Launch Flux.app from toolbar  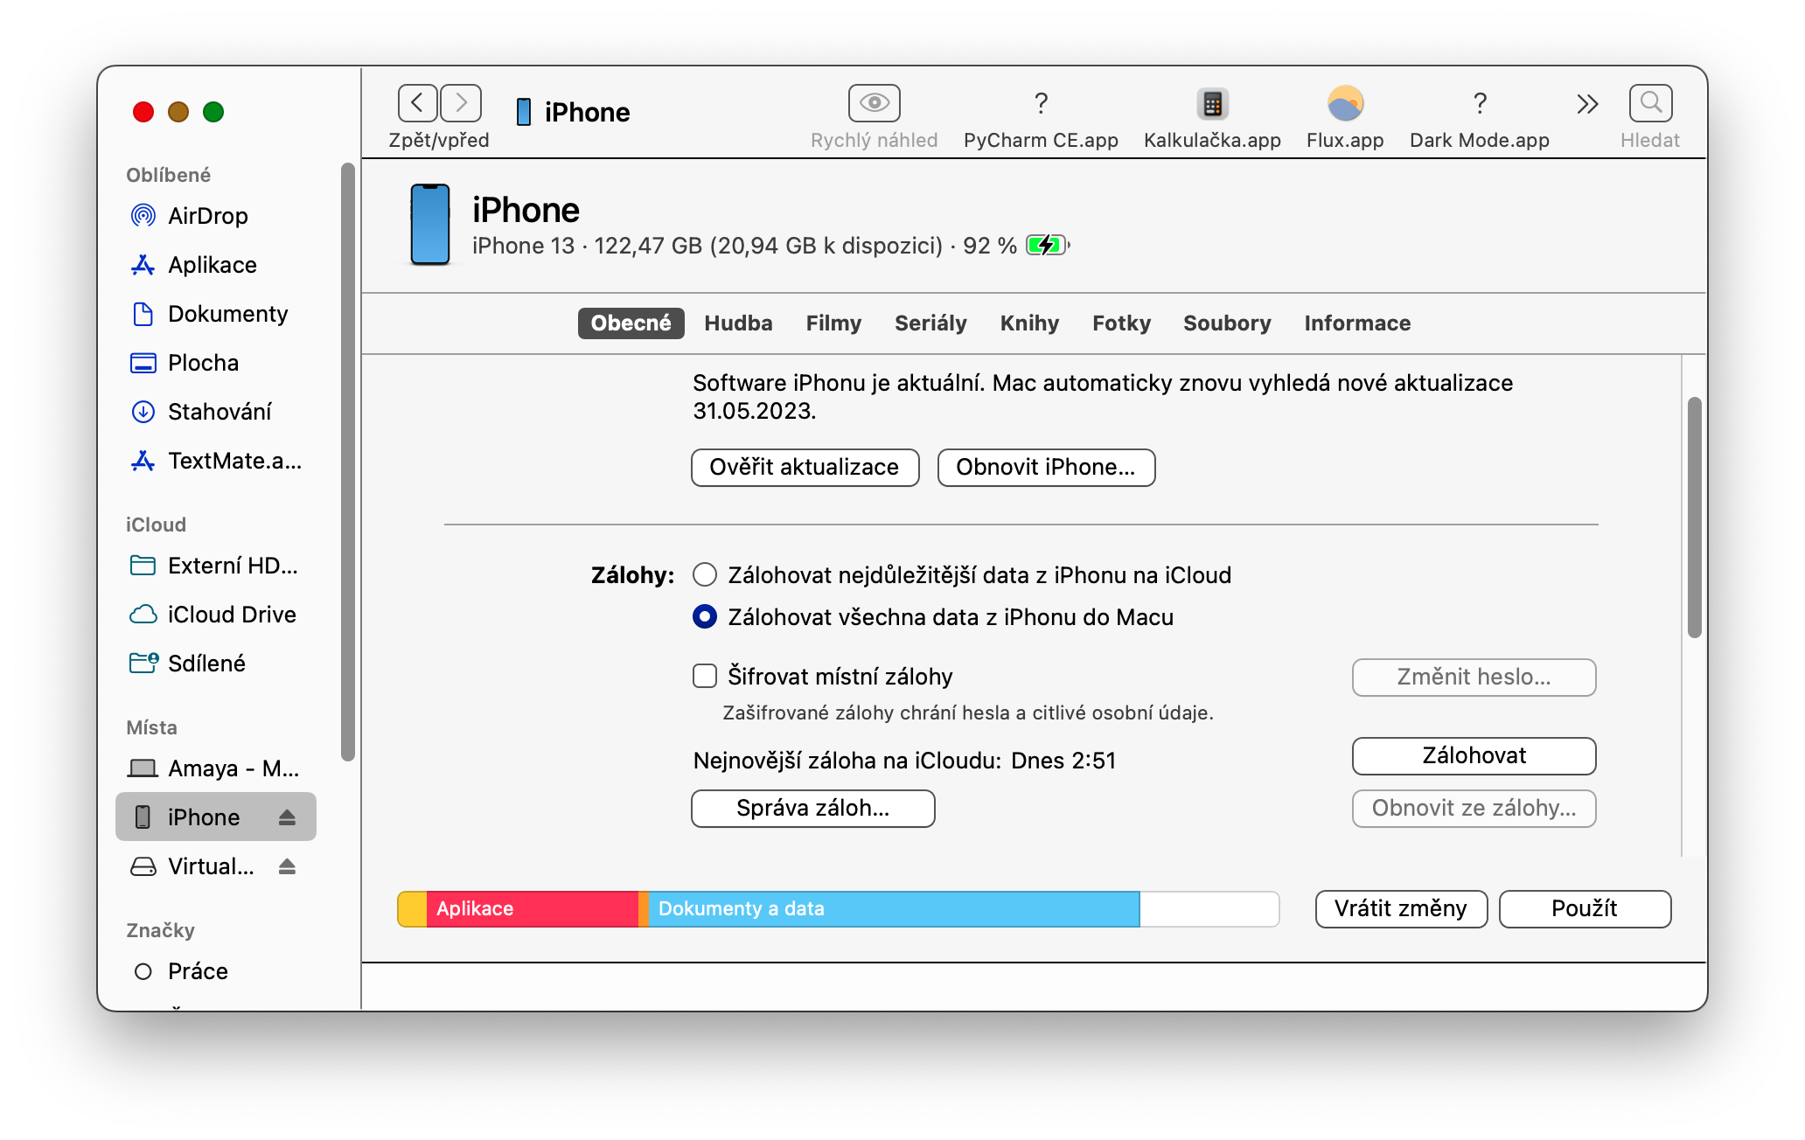point(1345,104)
